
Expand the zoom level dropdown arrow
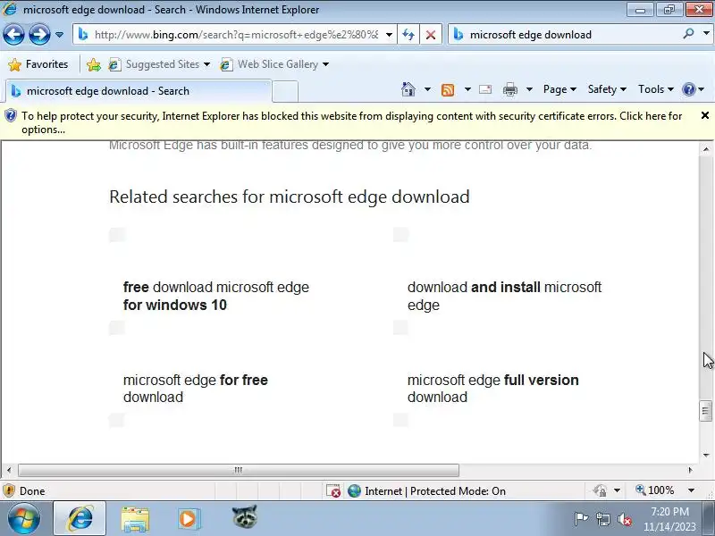tap(691, 490)
